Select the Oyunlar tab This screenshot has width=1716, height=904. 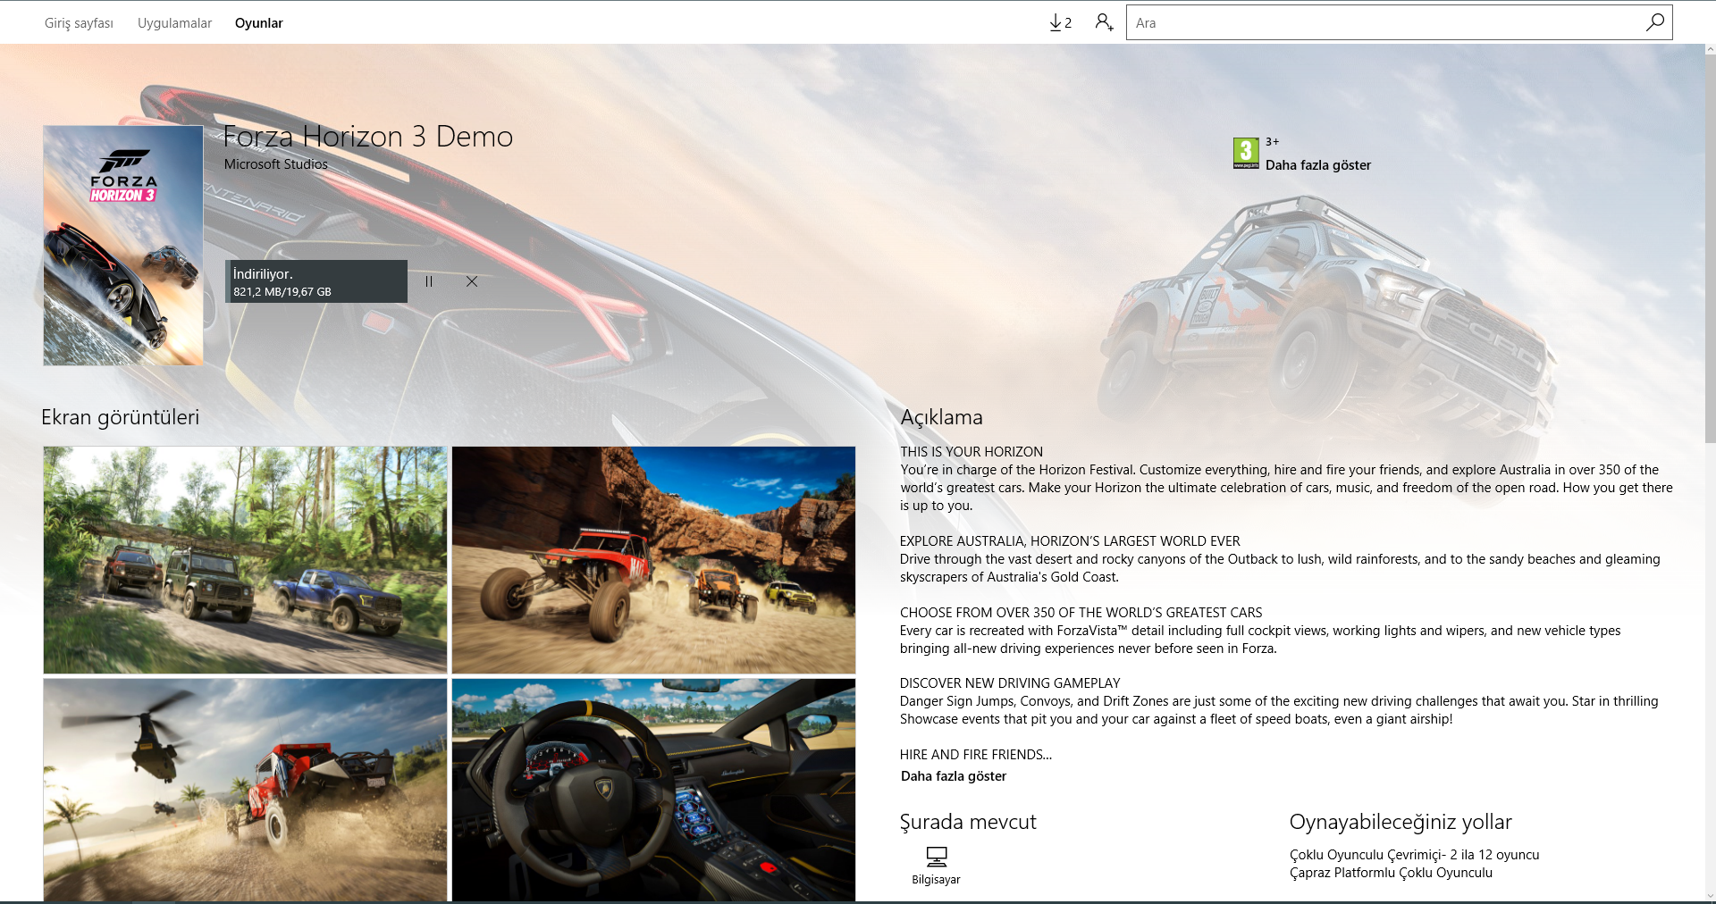coord(259,23)
